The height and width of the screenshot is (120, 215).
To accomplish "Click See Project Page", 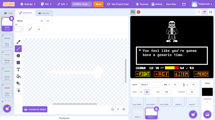I will (118, 4).
